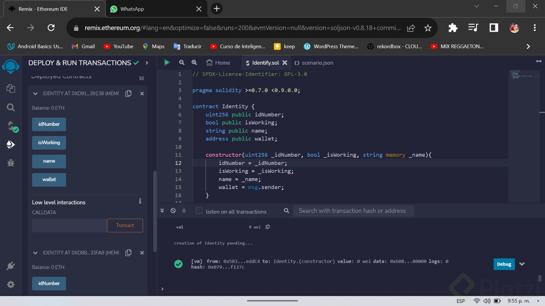Switch to the scenario.json tab

point(314,63)
